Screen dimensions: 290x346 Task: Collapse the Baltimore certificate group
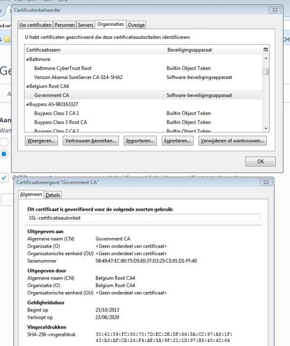point(27,60)
